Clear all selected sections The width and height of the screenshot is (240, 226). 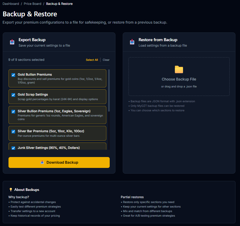pos(106,60)
